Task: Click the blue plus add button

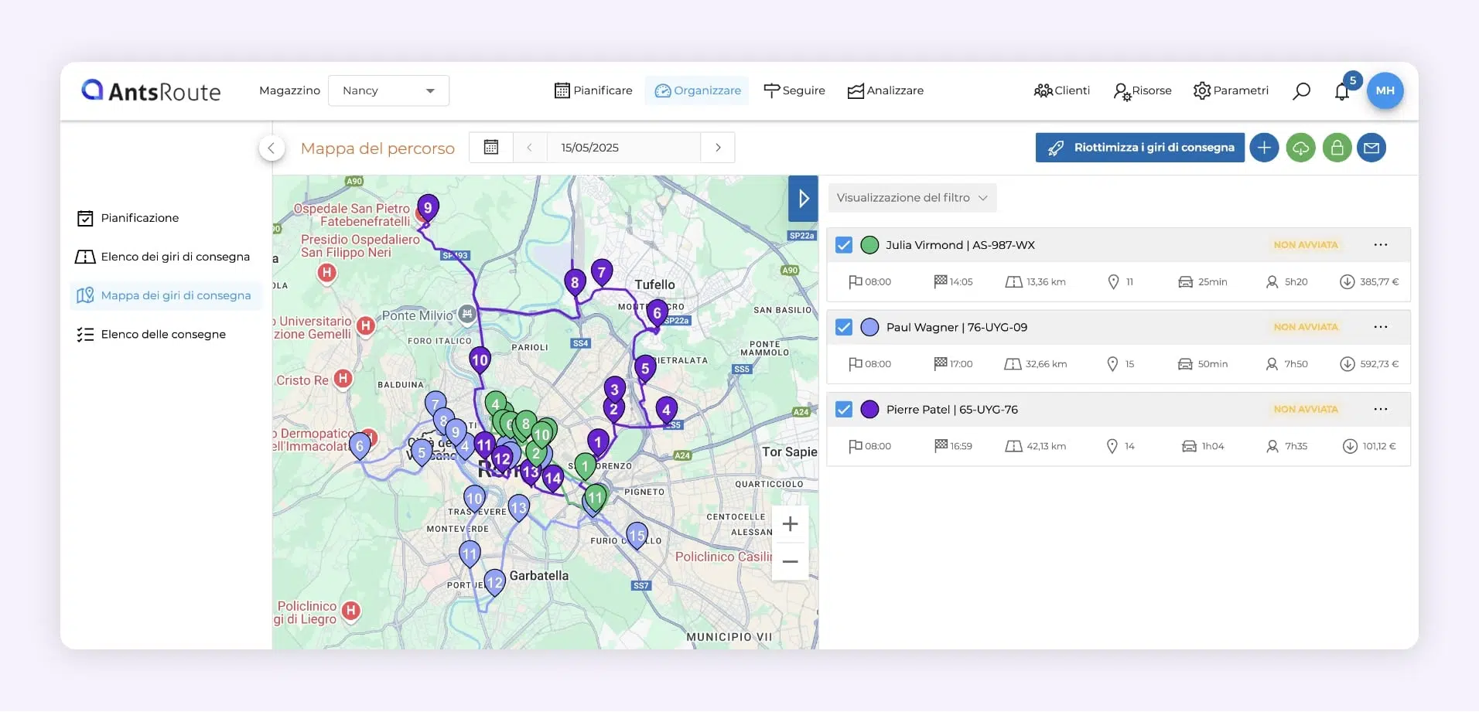Action: (x=1264, y=148)
